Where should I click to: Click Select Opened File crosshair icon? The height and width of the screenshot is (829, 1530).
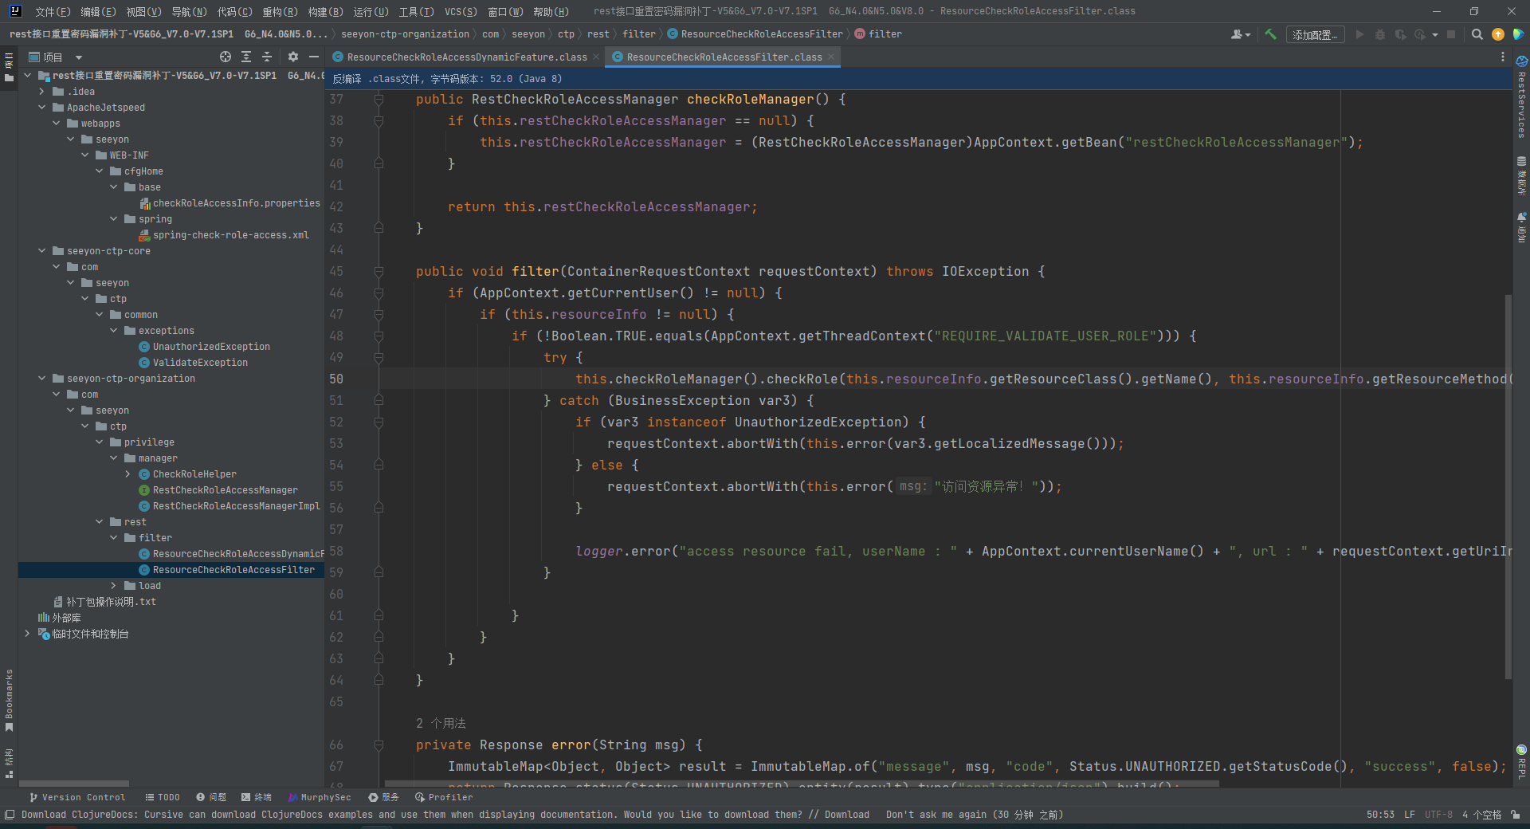pos(226,57)
